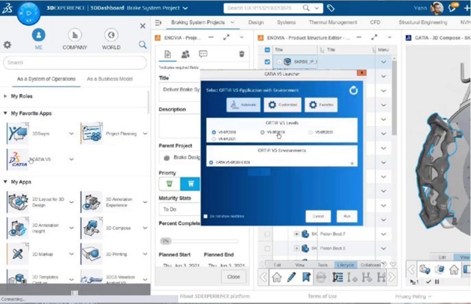This screenshot has height=304, width=471.
Task: Open the dropdown arrow next to Project Planning
Action: pos(145,134)
